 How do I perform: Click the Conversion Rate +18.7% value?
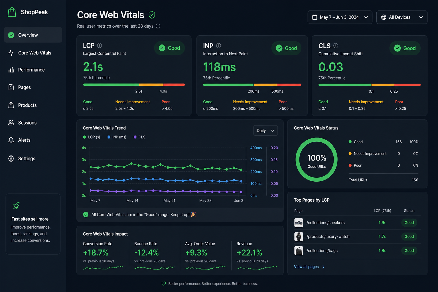[x=96, y=253]
